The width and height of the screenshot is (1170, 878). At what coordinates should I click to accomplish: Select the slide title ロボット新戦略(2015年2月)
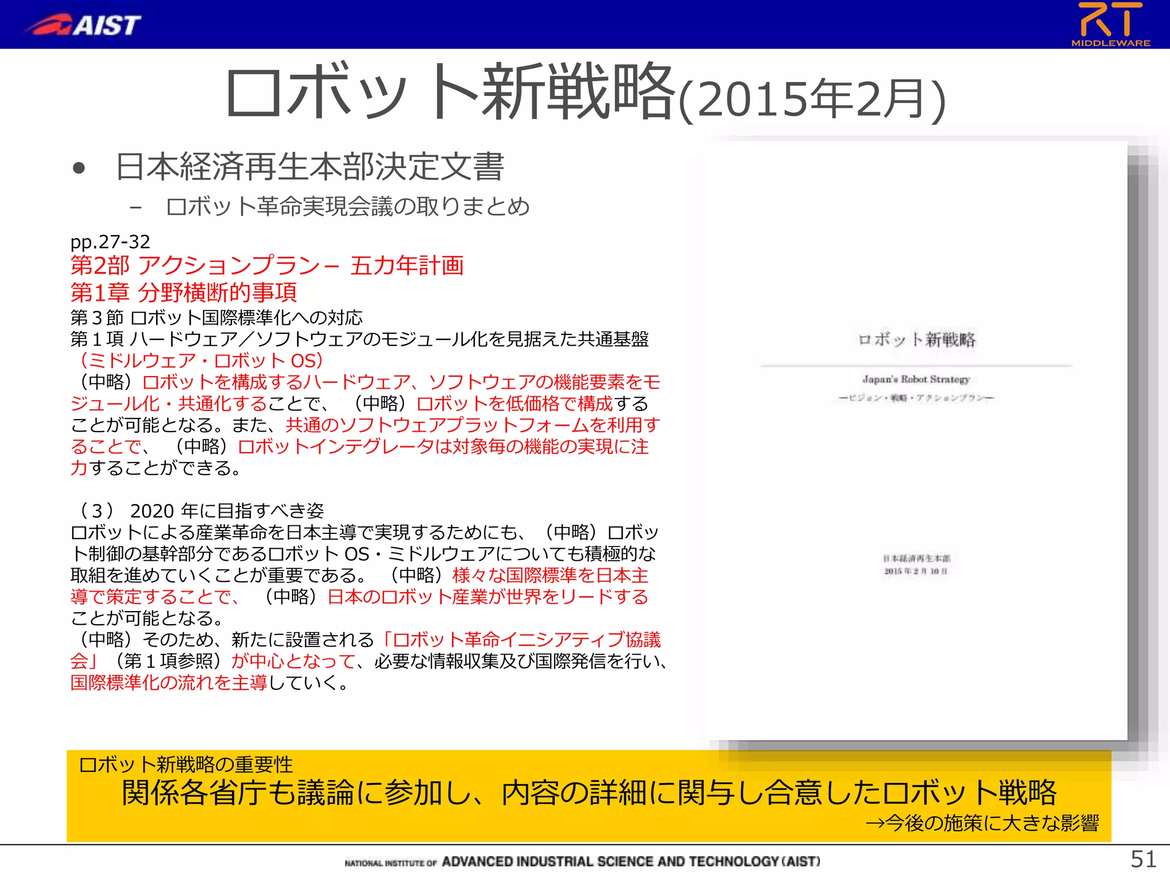[x=586, y=93]
